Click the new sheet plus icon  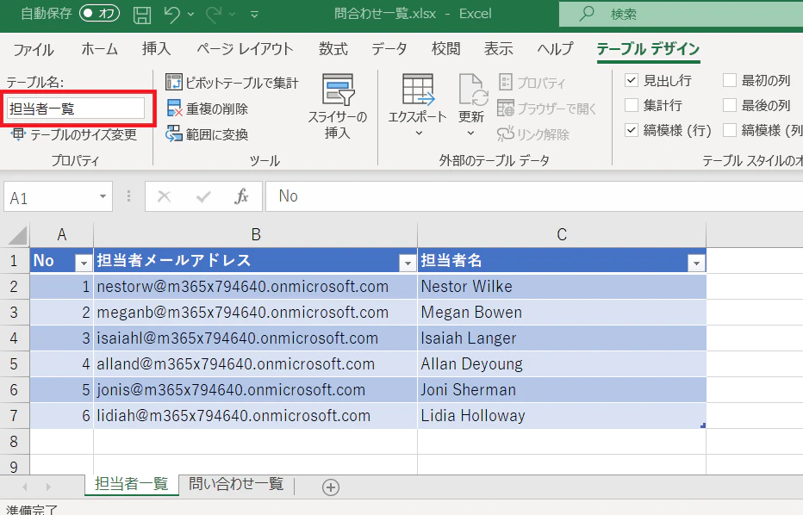tap(331, 487)
